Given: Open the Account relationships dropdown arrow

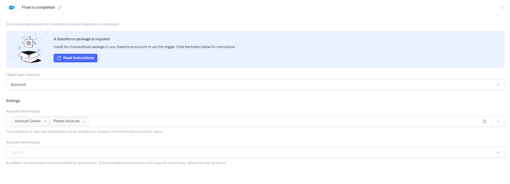Looking at the screenshot, I should 498,122.
